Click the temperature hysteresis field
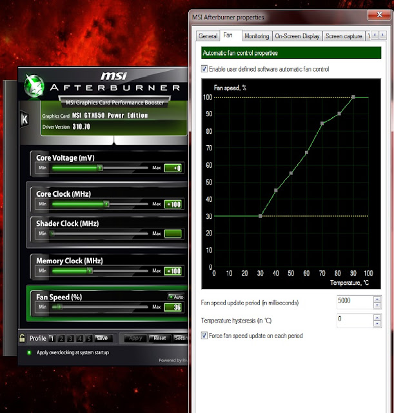The height and width of the screenshot is (413, 394). tap(355, 321)
